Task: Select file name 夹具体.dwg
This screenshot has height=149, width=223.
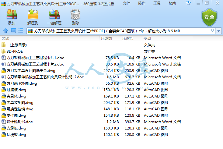Action: tap(16, 96)
